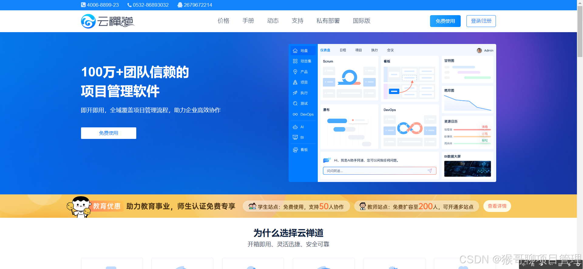
Task: Click the QQ icon beside 2679672214
Action: point(180,5)
